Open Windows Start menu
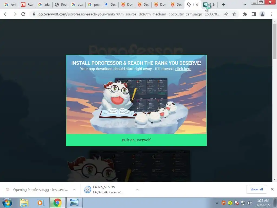 [7, 203]
